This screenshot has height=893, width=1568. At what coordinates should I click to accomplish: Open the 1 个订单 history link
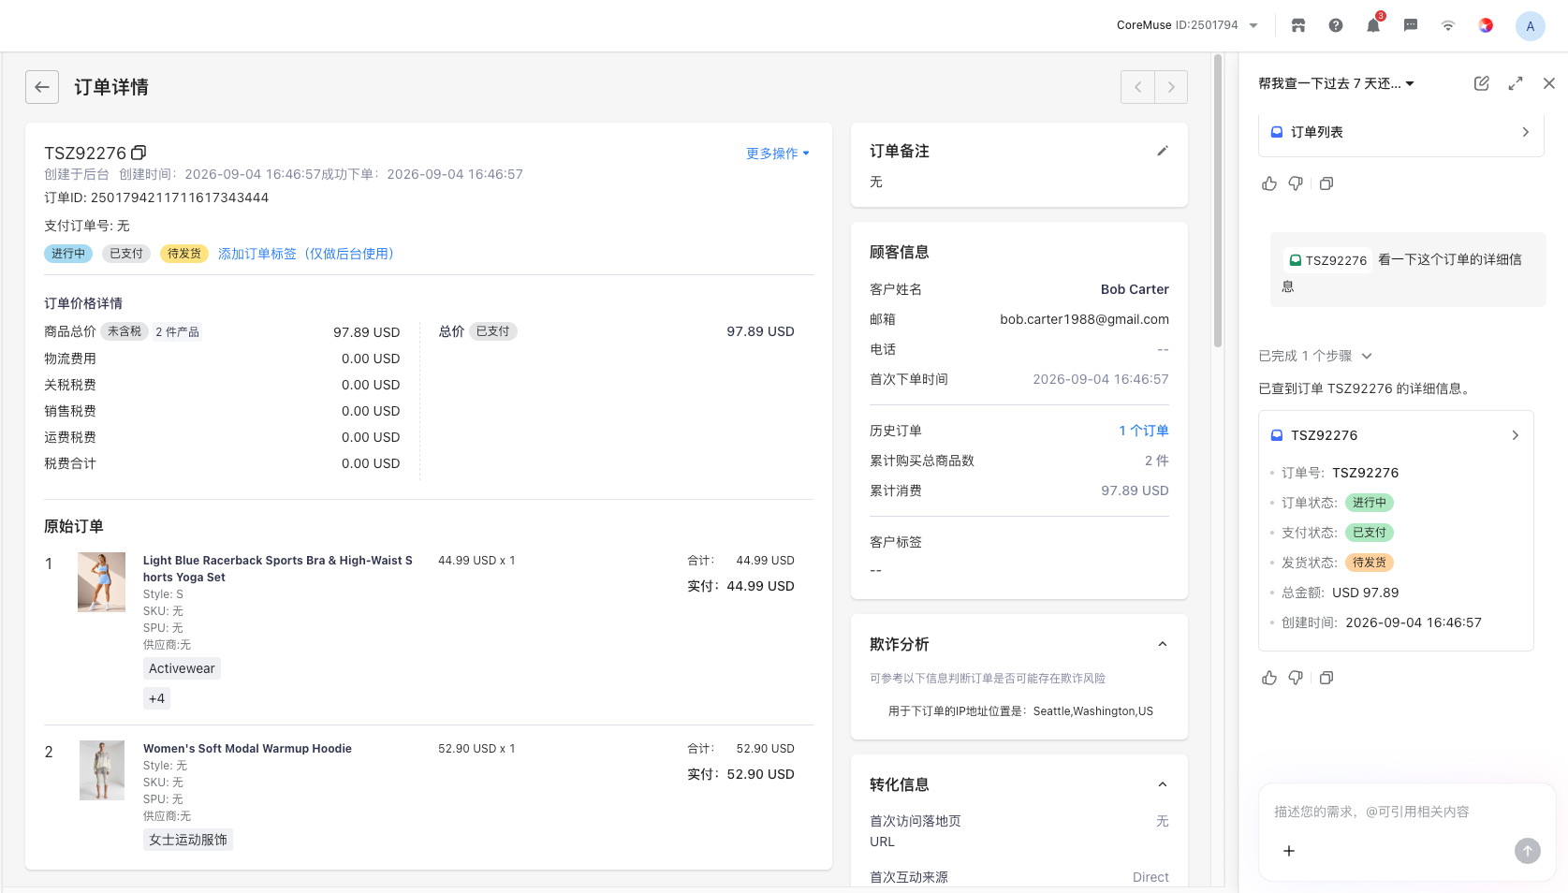coord(1144,431)
